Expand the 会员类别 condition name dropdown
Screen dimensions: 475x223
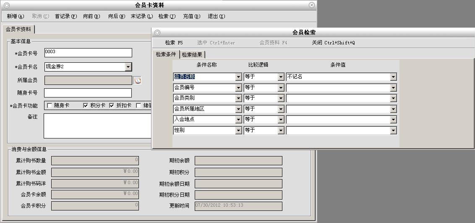click(x=238, y=98)
